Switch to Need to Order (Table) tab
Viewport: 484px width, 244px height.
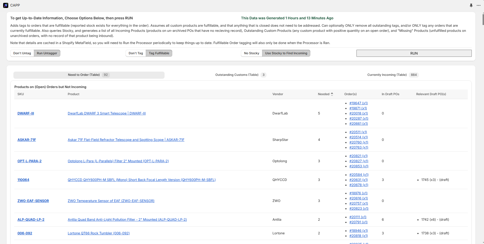point(89,75)
